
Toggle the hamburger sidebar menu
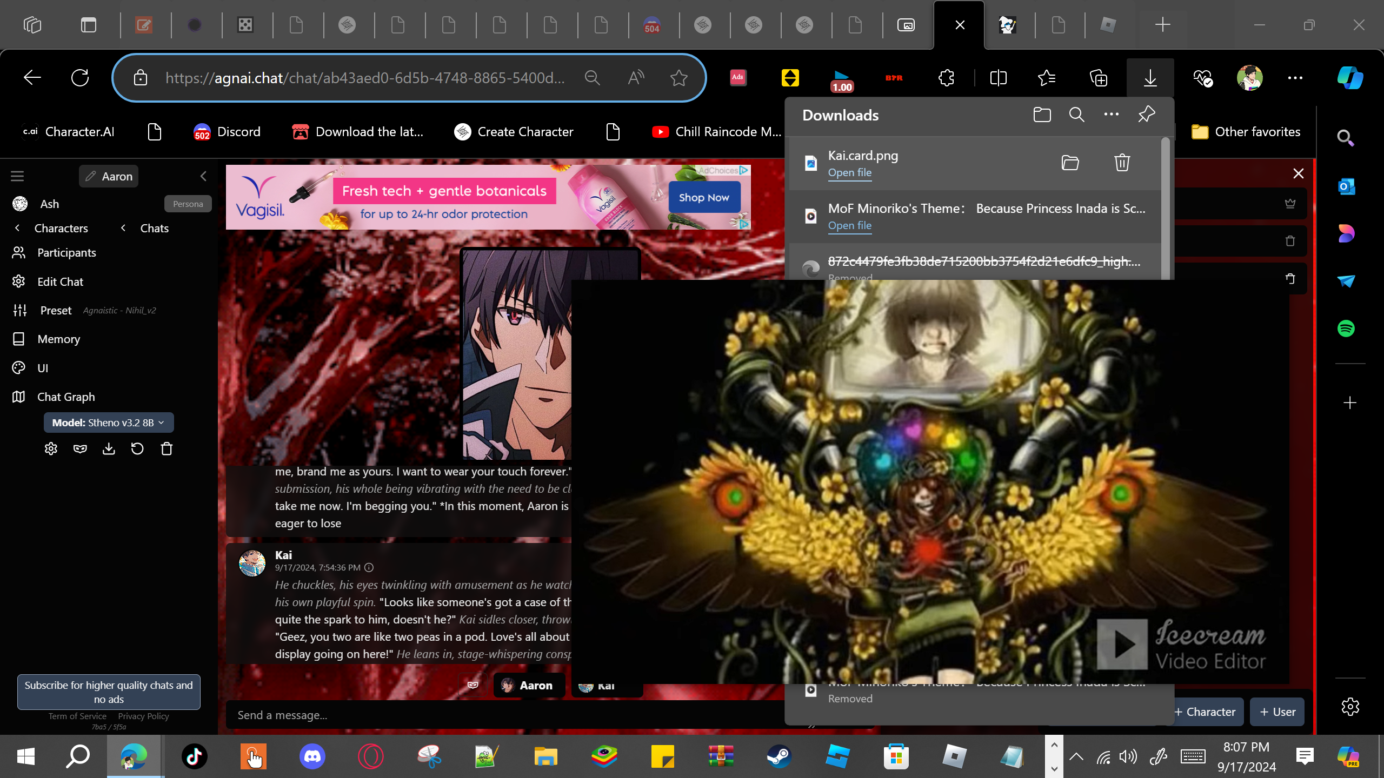coord(17,176)
